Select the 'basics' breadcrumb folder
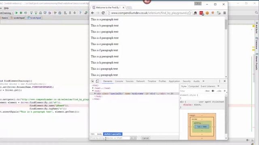 click(4, 18)
